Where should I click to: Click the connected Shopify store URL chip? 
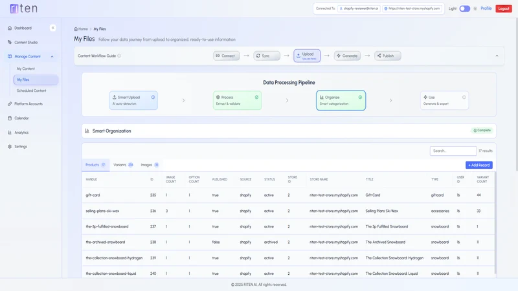click(x=412, y=8)
